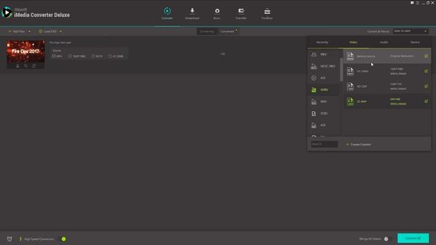Select the XVID format icon
436x245 pixels.
[313, 114]
